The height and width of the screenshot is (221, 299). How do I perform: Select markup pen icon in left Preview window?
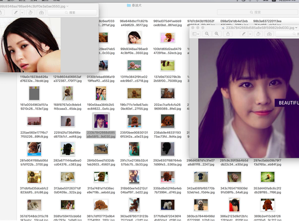pyautogui.click(x=16, y=13)
